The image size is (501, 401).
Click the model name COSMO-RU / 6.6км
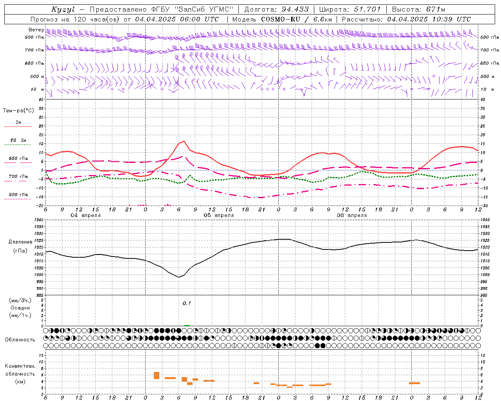pyautogui.click(x=296, y=19)
